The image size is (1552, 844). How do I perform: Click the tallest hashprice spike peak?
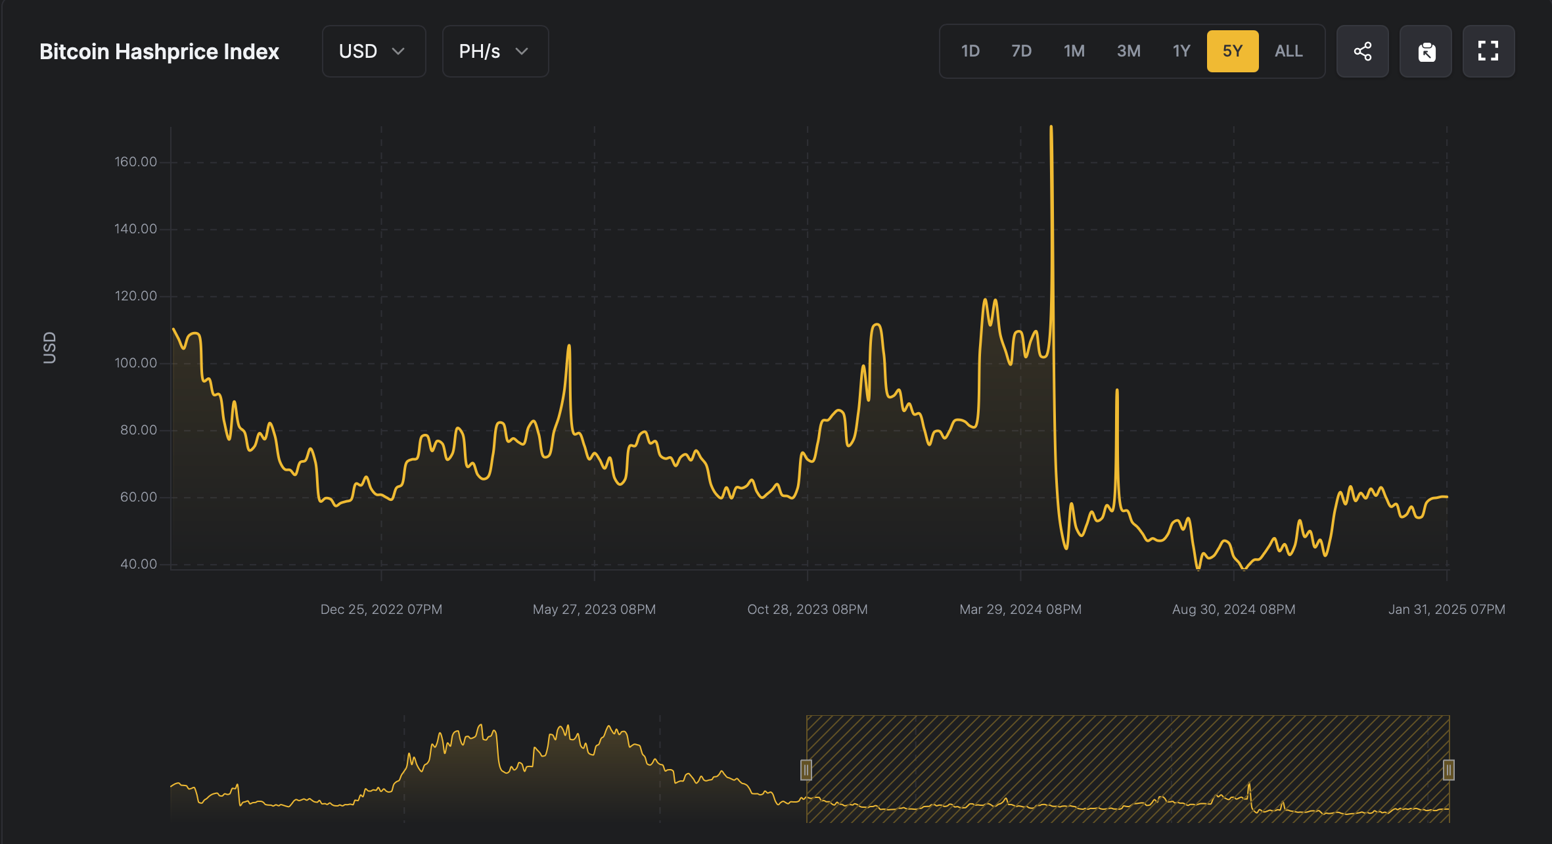coord(1051,128)
